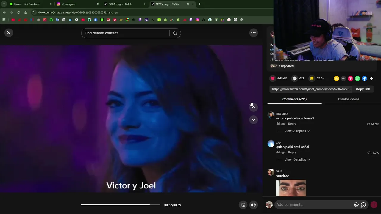Like the comment with 16.7K heart
Viewport: 381px width, 214px height.
[368, 153]
